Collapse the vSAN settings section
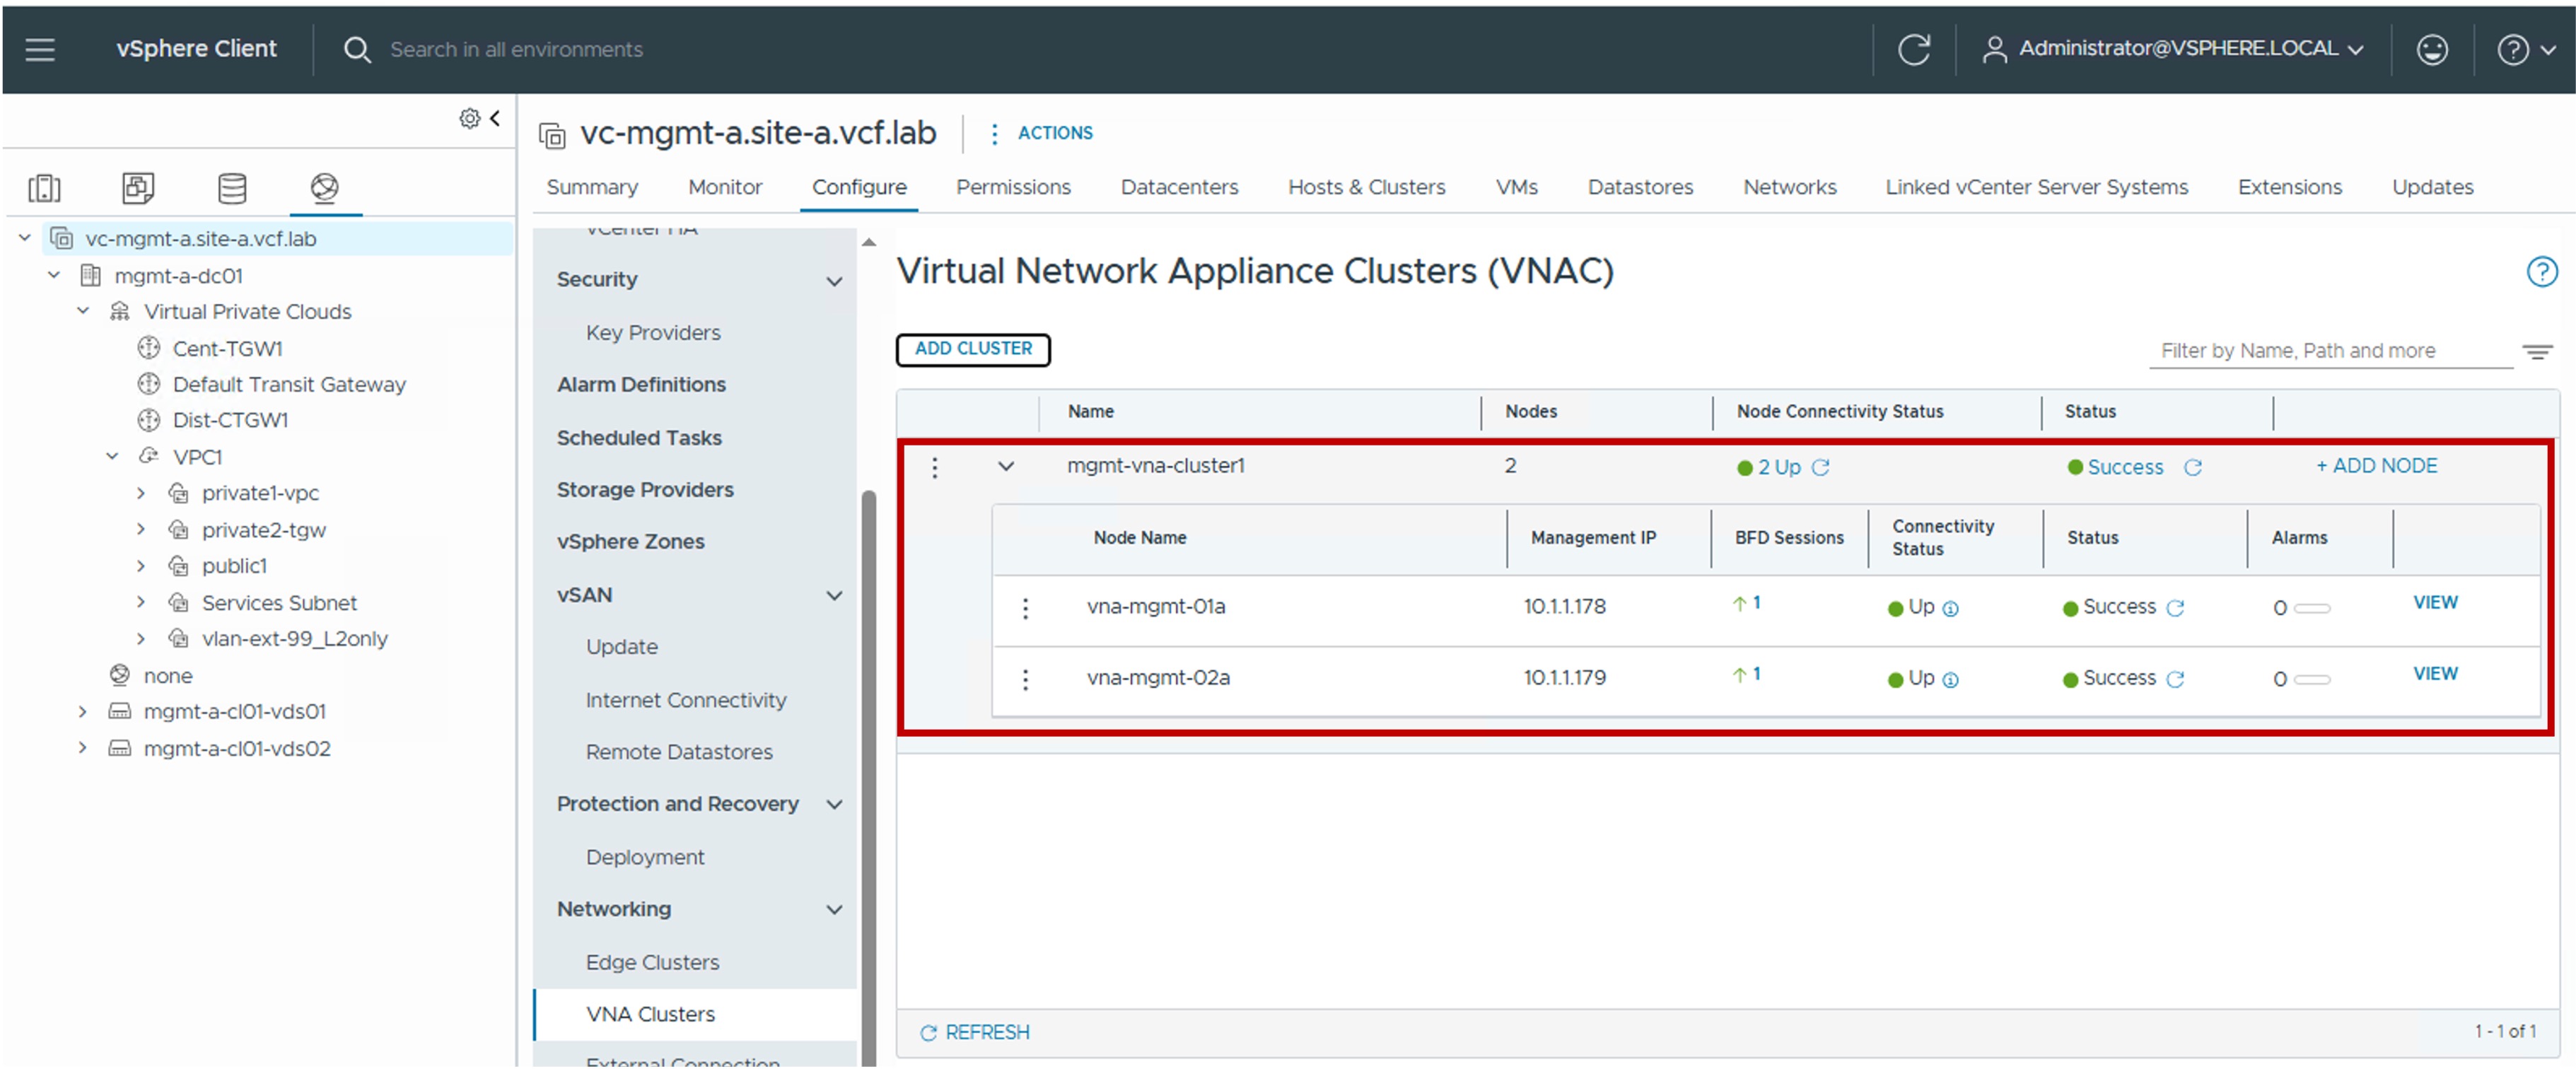 pyautogui.click(x=834, y=595)
